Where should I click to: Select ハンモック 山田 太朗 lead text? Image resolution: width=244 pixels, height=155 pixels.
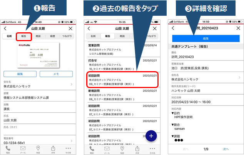186,91
